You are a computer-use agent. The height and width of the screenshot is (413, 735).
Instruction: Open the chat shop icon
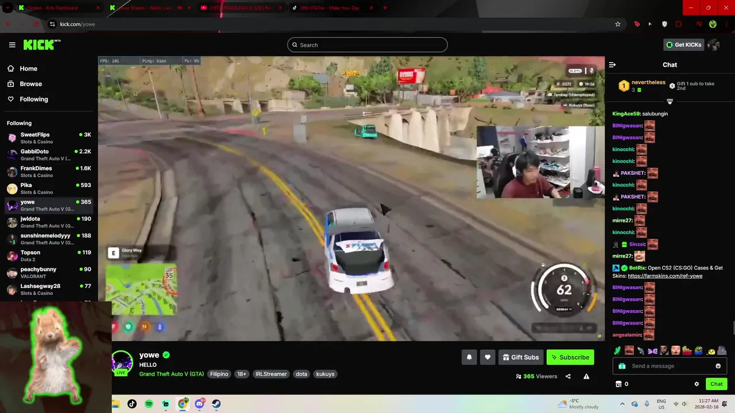click(x=618, y=384)
